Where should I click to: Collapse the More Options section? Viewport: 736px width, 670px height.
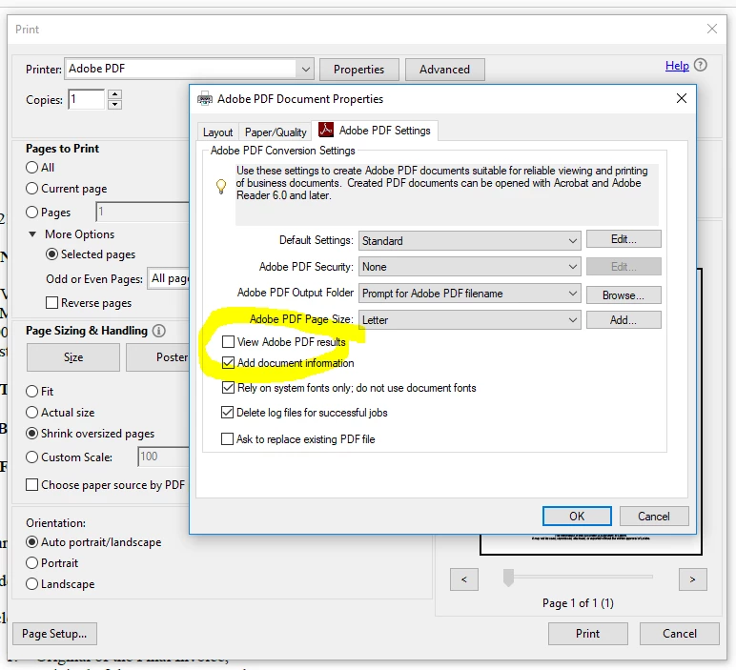[32, 234]
